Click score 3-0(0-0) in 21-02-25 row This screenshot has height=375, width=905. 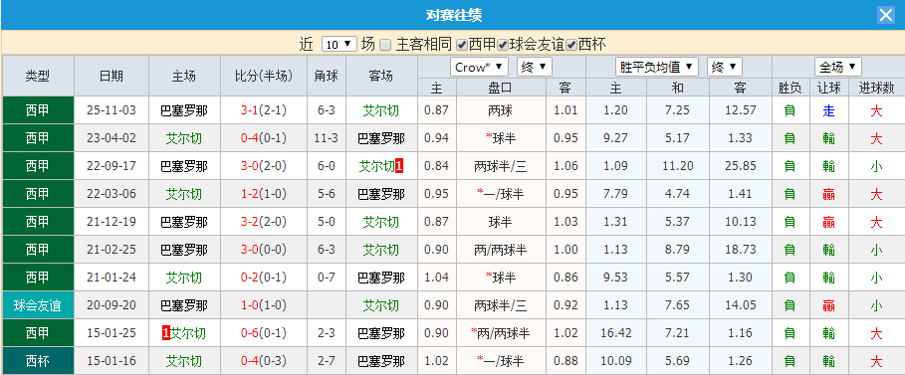pyautogui.click(x=264, y=250)
